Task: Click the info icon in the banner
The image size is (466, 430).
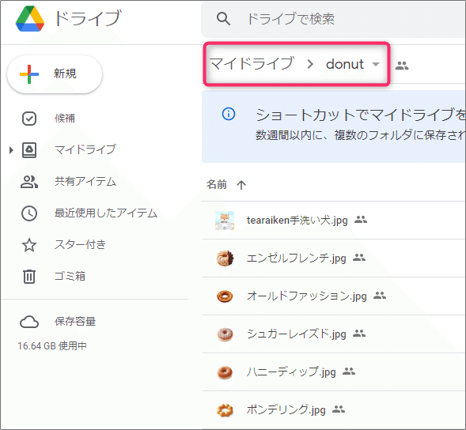Action: point(229,114)
